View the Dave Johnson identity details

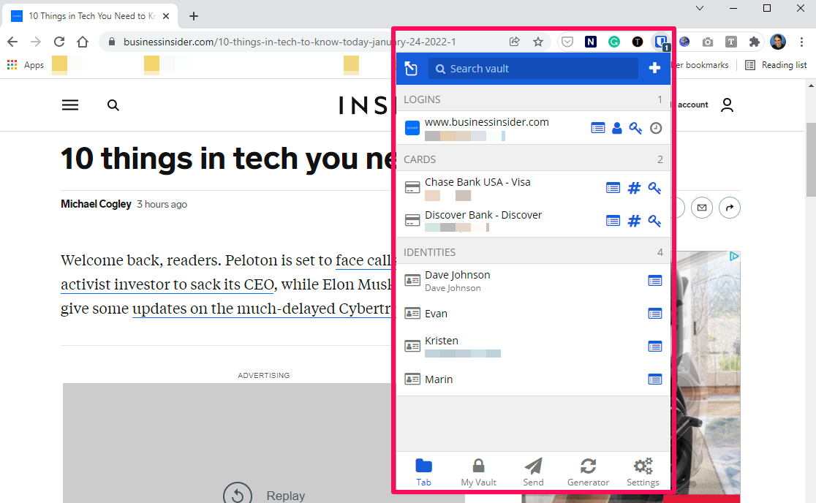tap(654, 281)
